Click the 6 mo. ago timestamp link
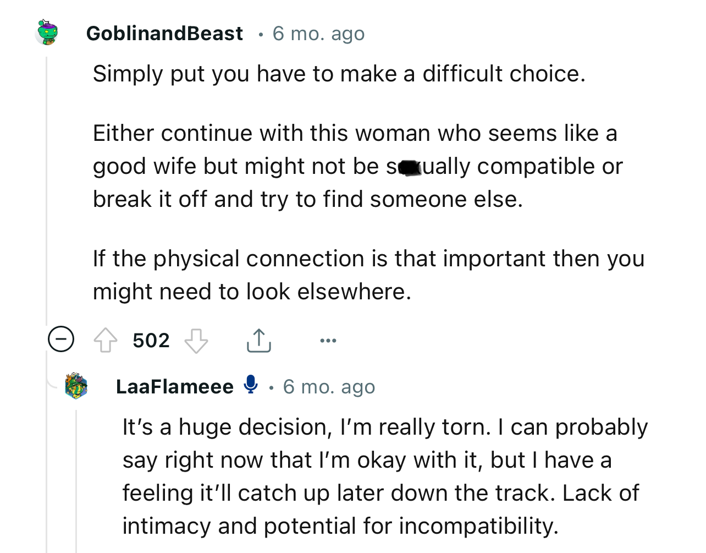The height and width of the screenshot is (553, 706). click(318, 33)
